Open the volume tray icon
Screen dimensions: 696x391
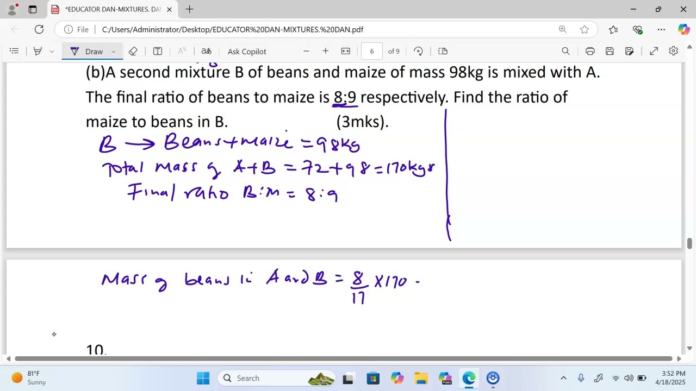[629, 378]
